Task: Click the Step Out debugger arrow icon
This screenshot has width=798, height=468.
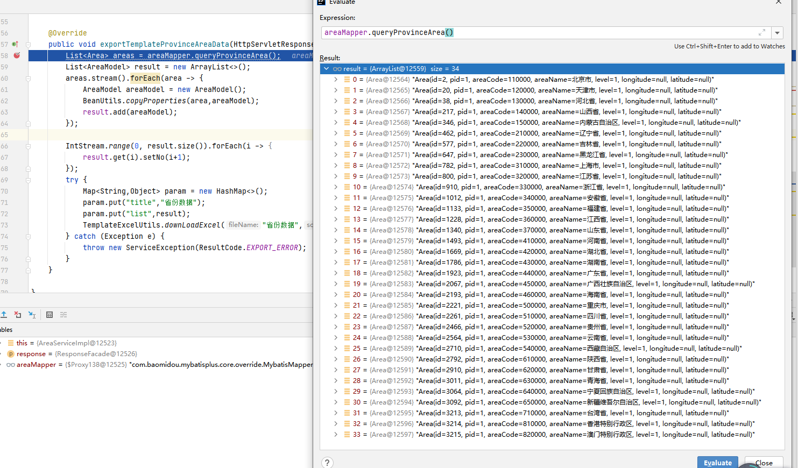Action: coord(3,315)
